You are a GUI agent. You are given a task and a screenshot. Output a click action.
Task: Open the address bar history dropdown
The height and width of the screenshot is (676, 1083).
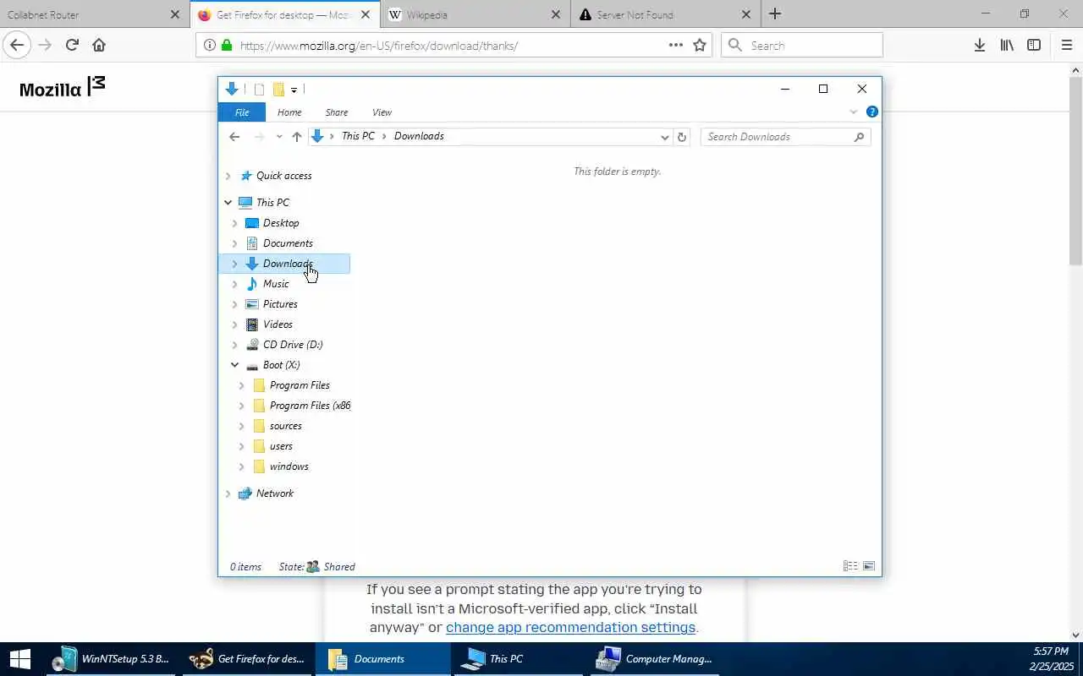[664, 137]
